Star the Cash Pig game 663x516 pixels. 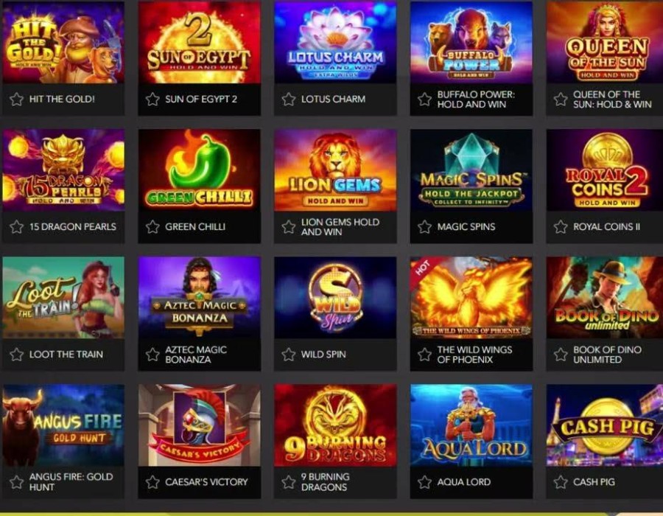click(x=561, y=482)
